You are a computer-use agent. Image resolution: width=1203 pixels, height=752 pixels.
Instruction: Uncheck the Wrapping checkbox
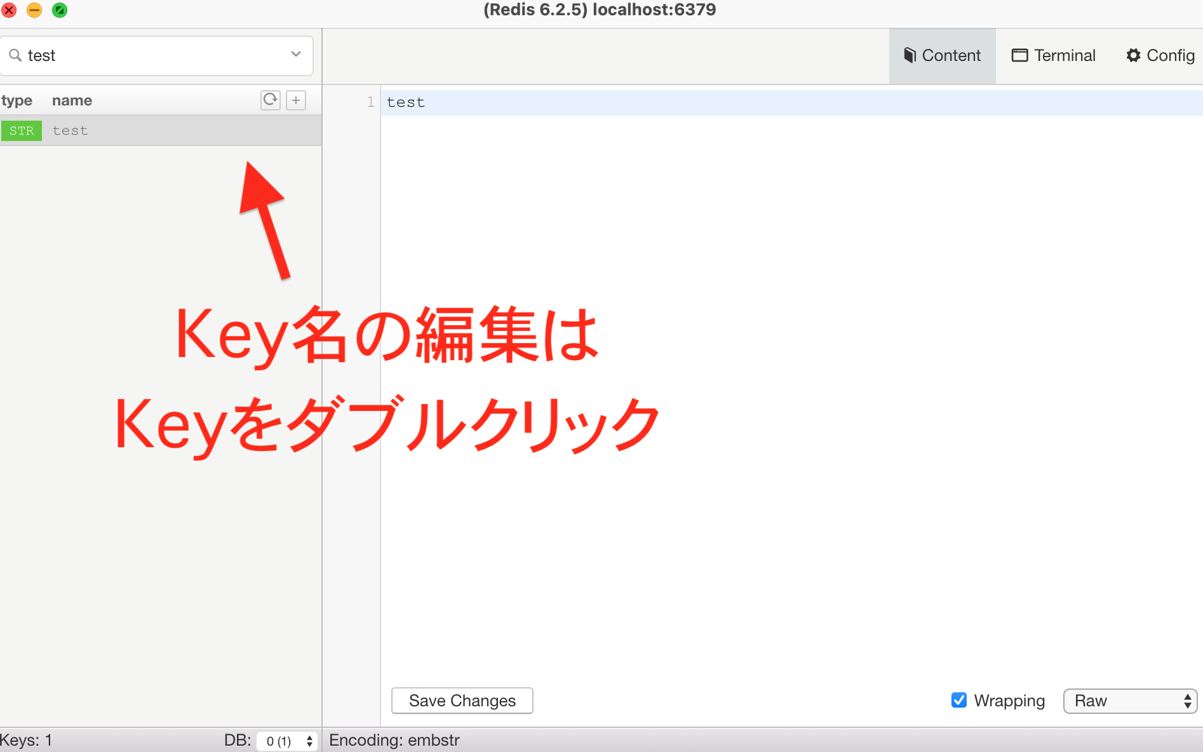(958, 701)
